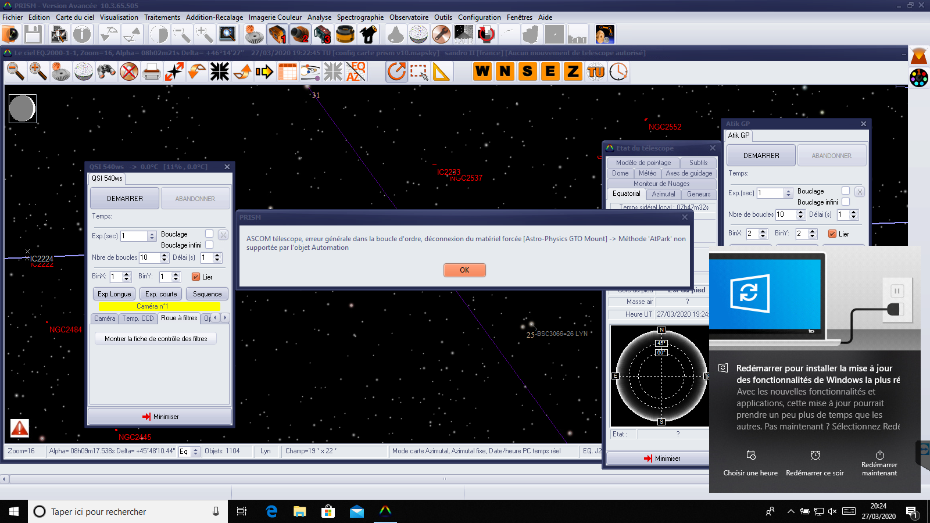Click Minimiser in the QSI 540ws panel

(x=160, y=417)
